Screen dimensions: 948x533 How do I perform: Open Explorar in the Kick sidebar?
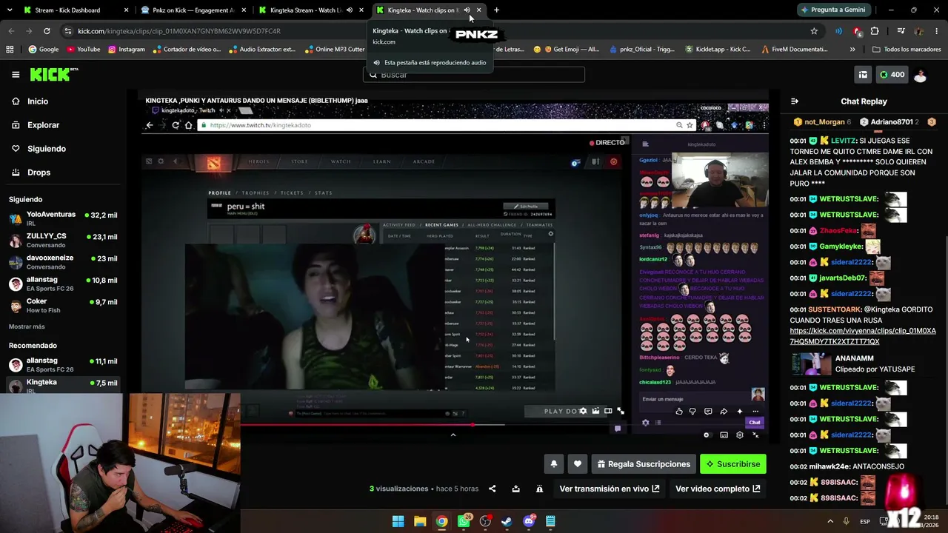(43, 125)
